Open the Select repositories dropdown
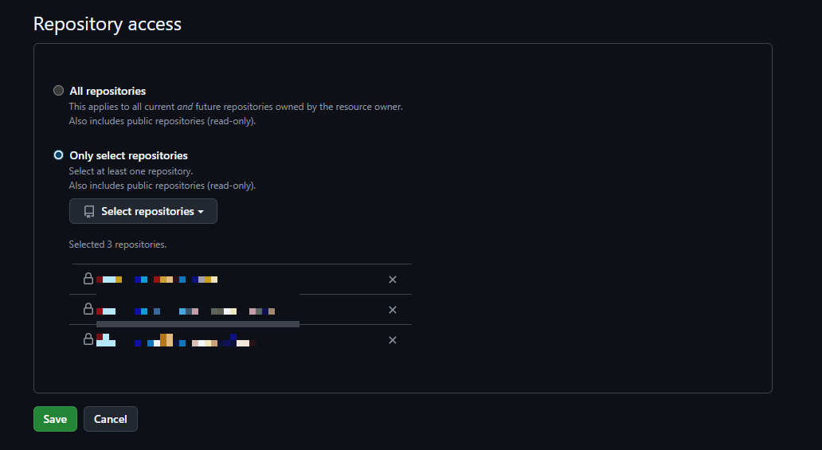Image resolution: width=822 pixels, height=450 pixels. [x=143, y=211]
